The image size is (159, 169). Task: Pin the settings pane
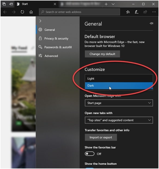point(151,23)
